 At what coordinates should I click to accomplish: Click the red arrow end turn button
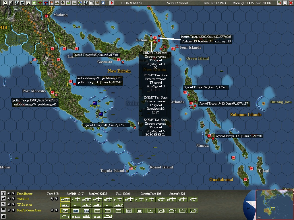tap(112, 3)
